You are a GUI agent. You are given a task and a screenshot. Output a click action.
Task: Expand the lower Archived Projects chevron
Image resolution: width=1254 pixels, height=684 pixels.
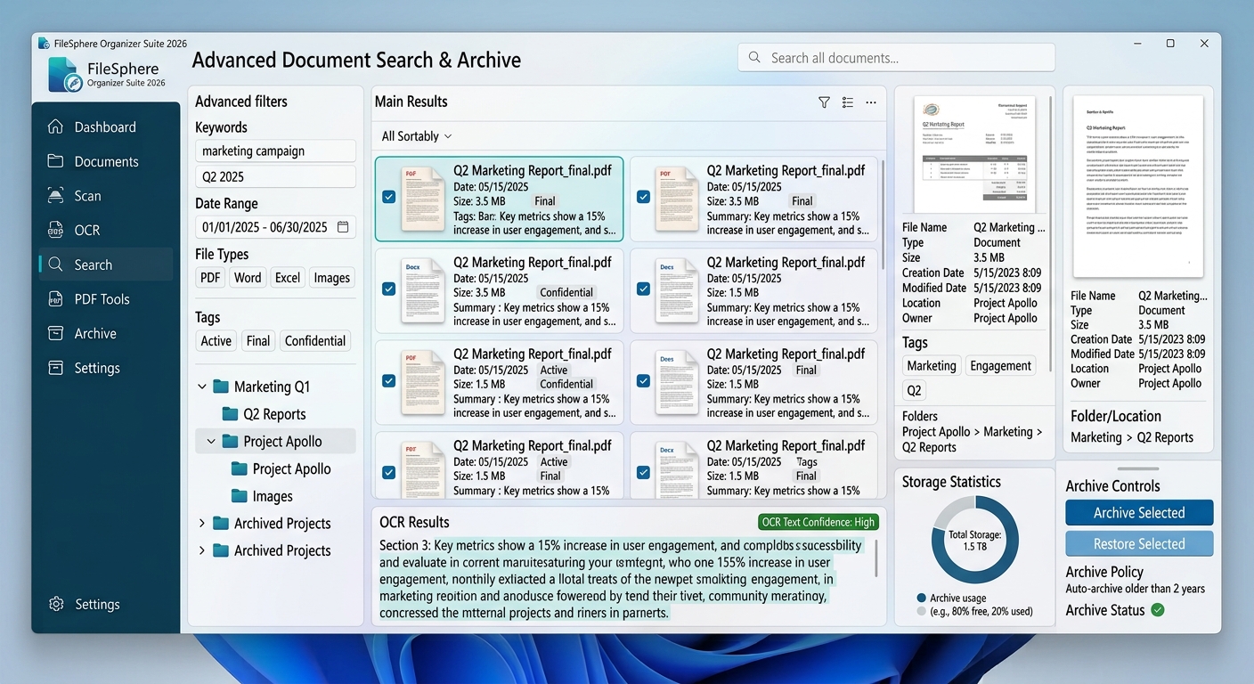tap(202, 550)
